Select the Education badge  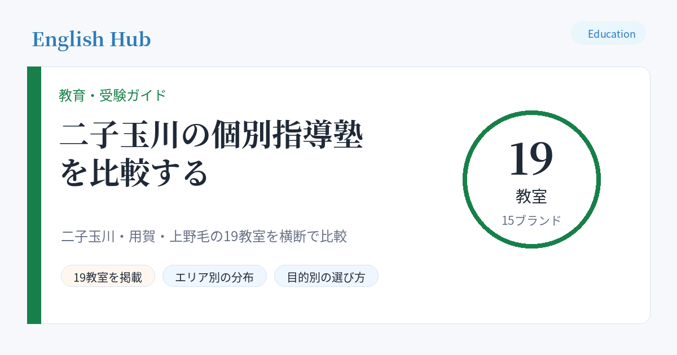(x=608, y=33)
